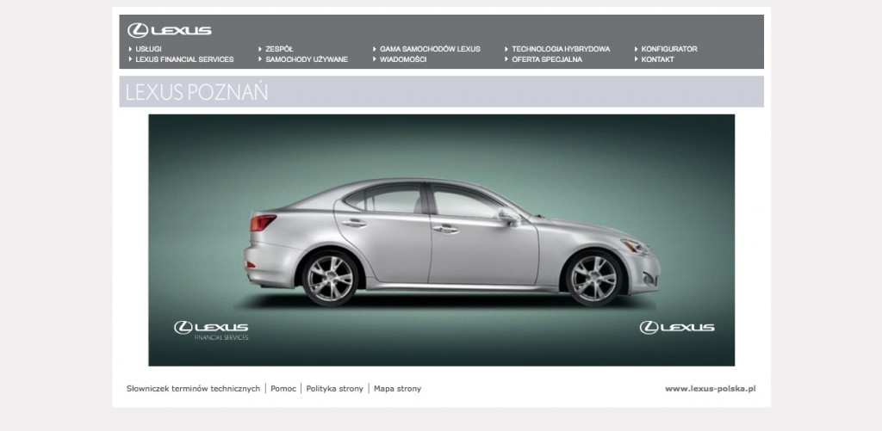Open the USŁUGI menu item
Viewport: 882px width, 431px height.
click(148, 49)
